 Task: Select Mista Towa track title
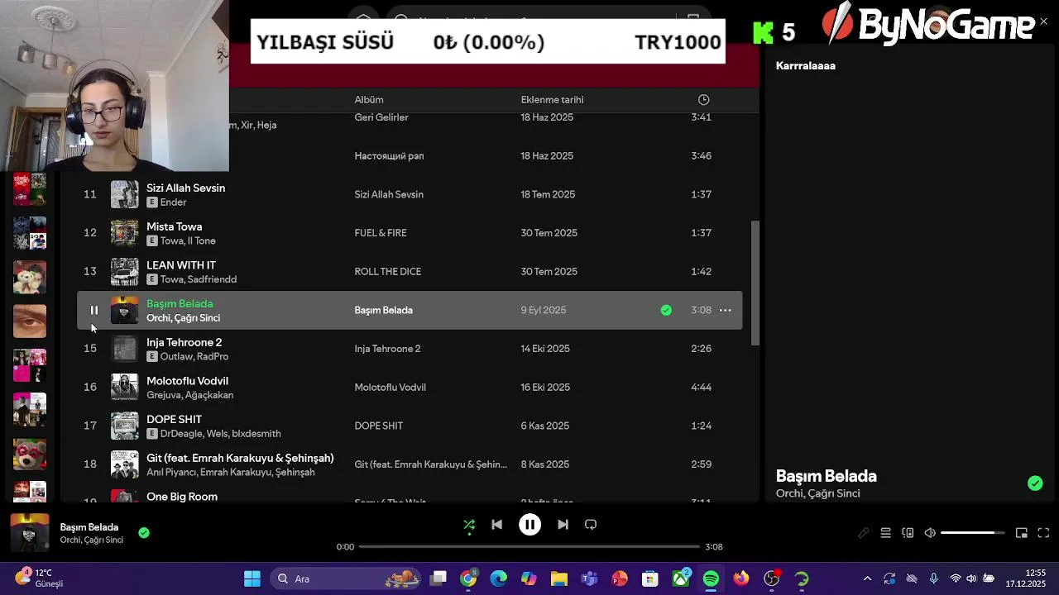(x=174, y=226)
